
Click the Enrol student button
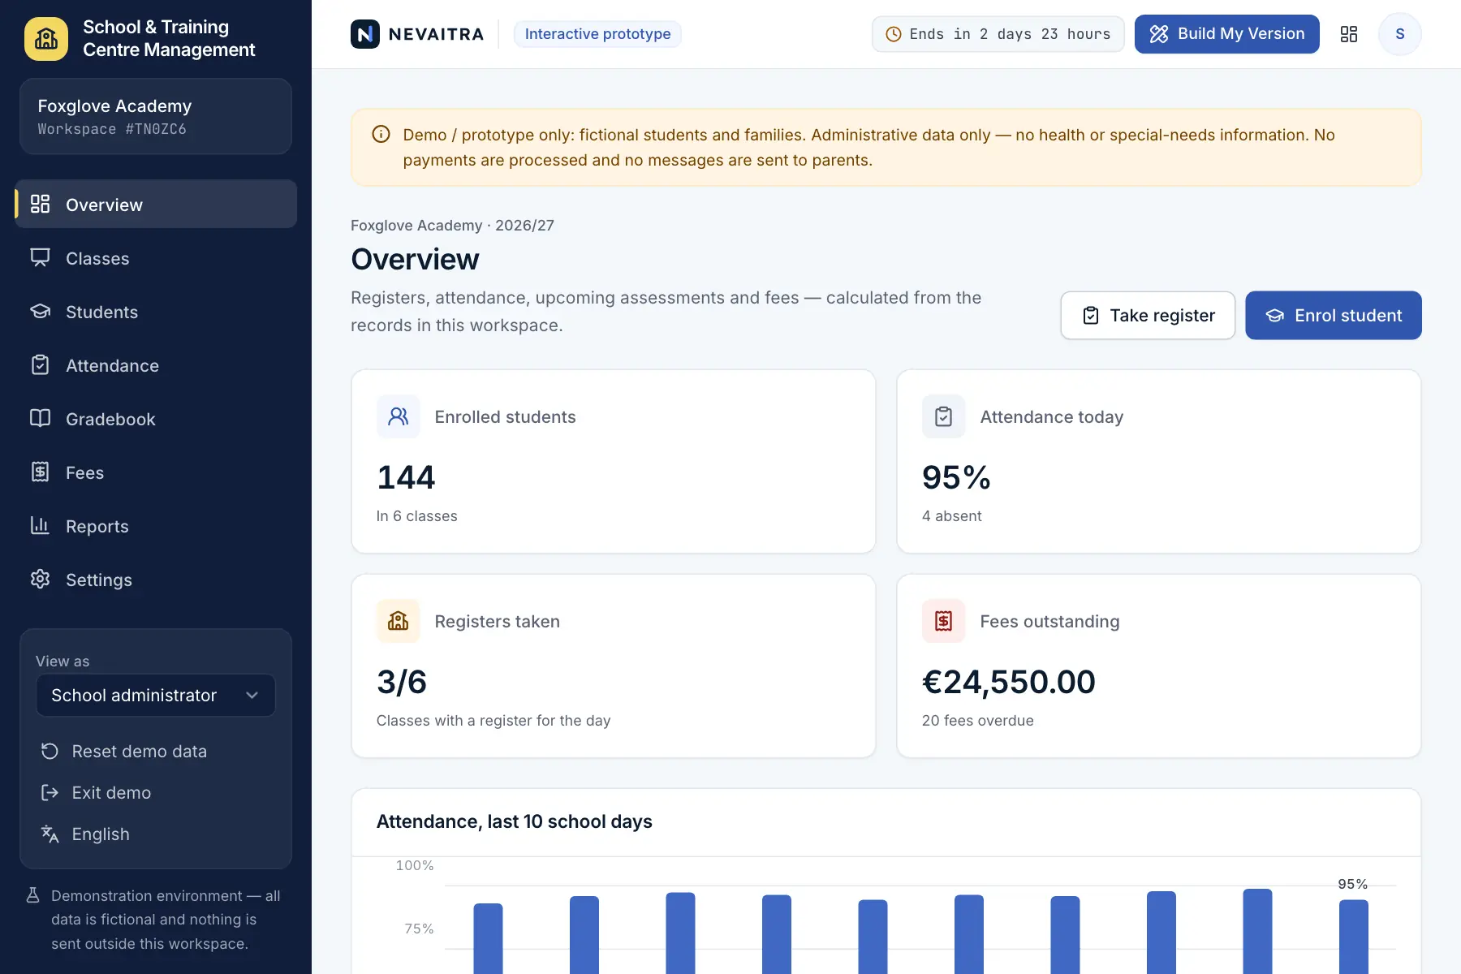pyautogui.click(x=1334, y=315)
